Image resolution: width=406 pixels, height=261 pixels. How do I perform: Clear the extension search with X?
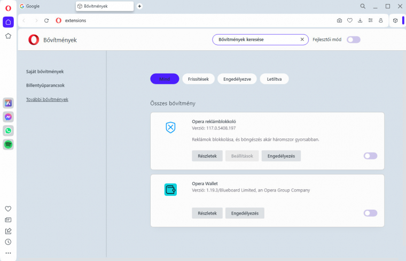click(x=302, y=40)
